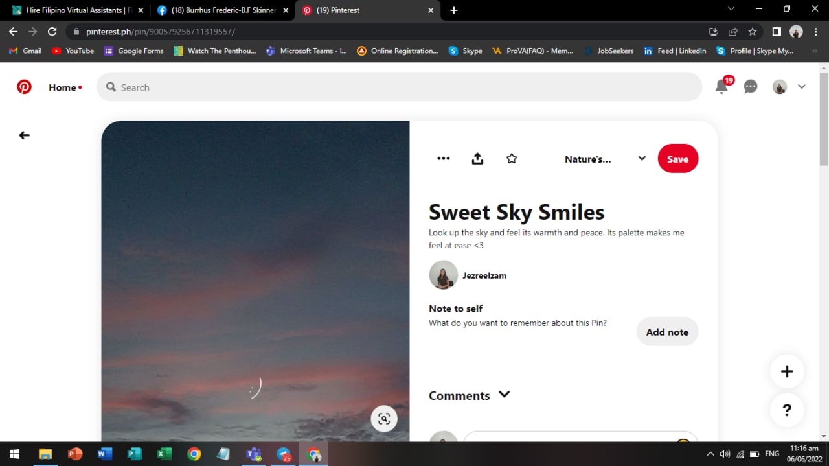Open the question mark help button
The image size is (829, 466).
pyautogui.click(x=787, y=410)
